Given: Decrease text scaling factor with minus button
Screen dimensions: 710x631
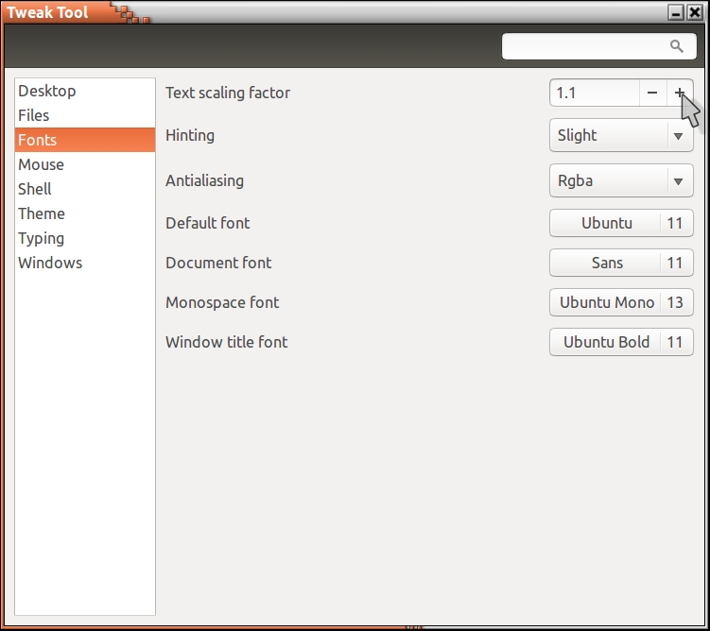Looking at the screenshot, I should click(x=652, y=93).
